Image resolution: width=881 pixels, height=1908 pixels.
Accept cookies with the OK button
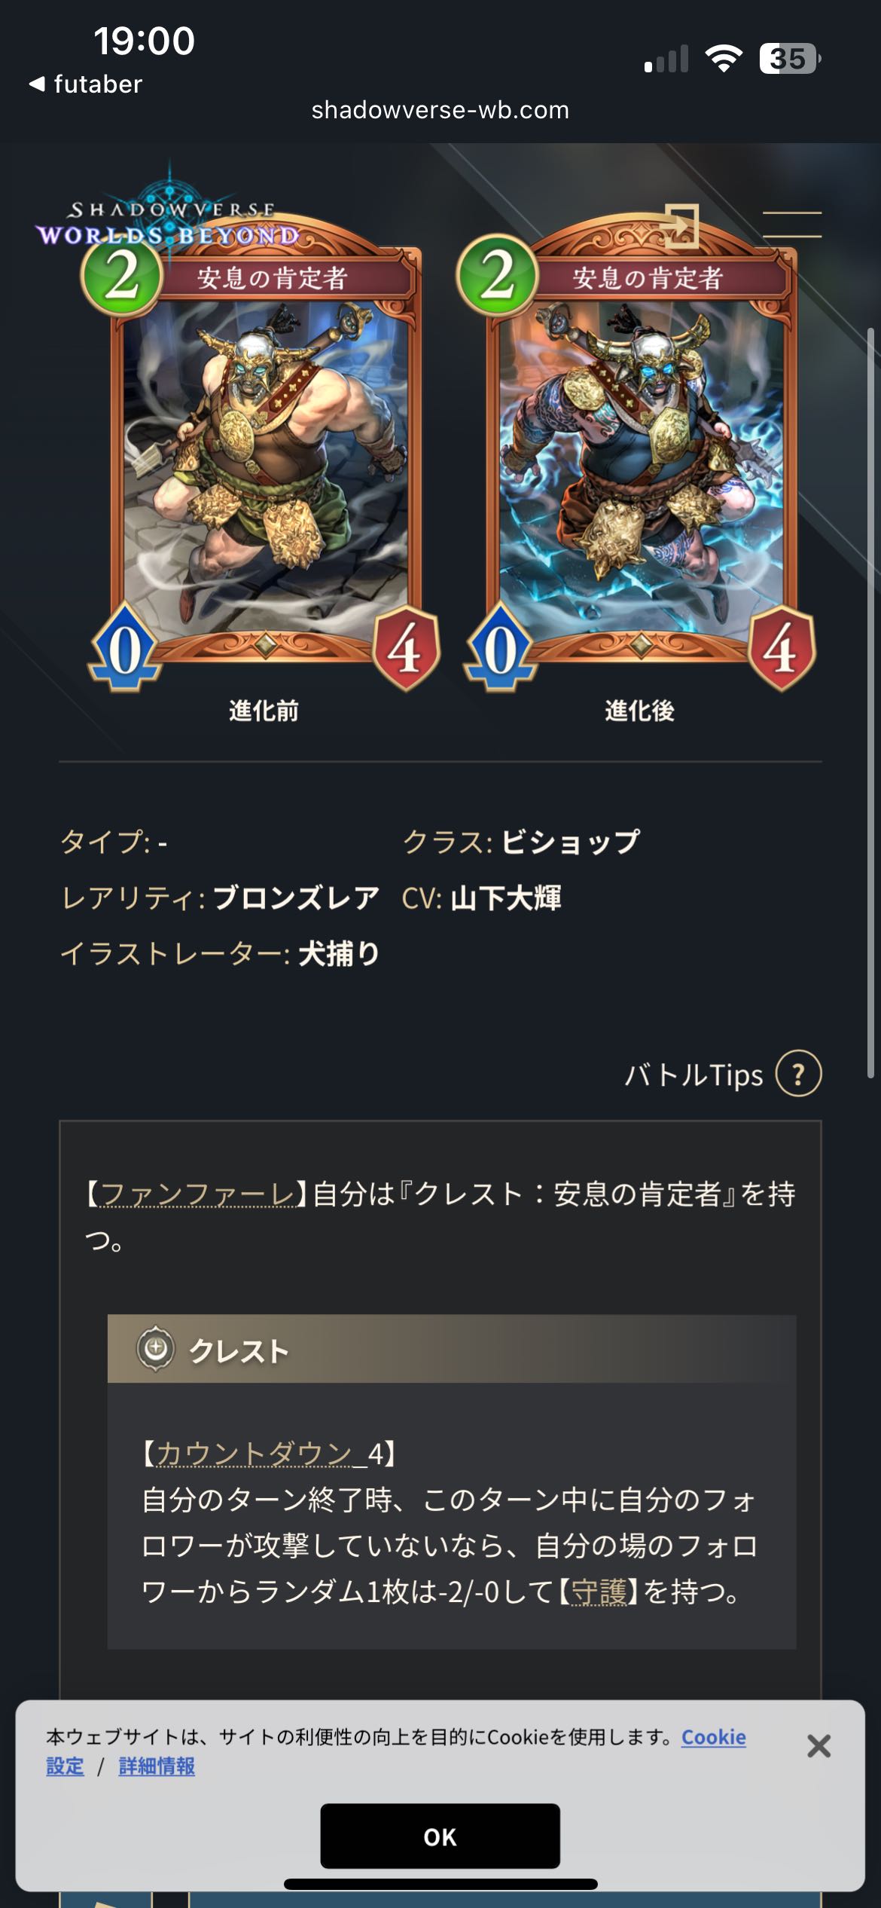[440, 1836]
